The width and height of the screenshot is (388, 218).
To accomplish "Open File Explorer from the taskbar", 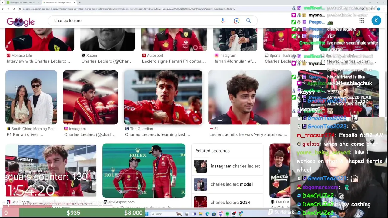I will pyautogui.click(x=201, y=214).
